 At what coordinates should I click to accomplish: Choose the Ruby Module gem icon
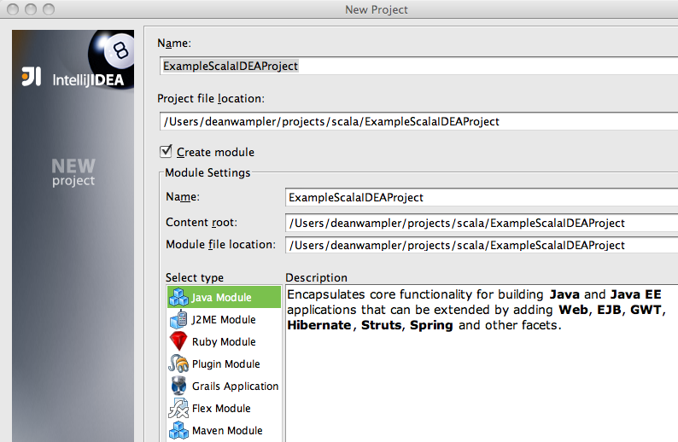[178, 341]
